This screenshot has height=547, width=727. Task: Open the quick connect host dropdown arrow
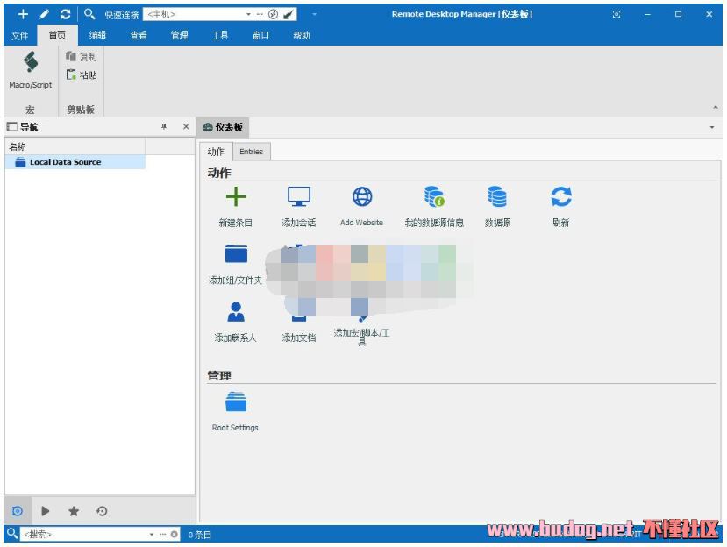[248, 14]
